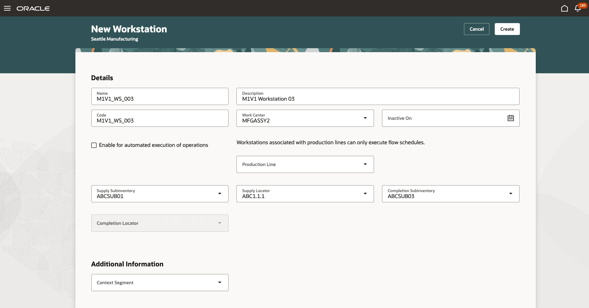Open the Inactive On calendar picker
This screenshot has height=308, width=589.
511,118
